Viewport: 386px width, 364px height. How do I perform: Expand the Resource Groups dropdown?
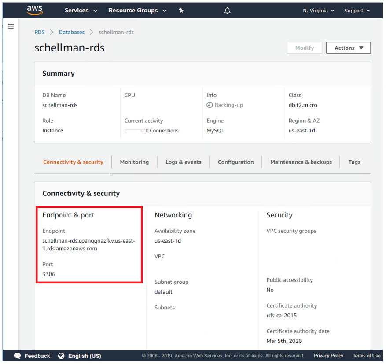point(137,11)
